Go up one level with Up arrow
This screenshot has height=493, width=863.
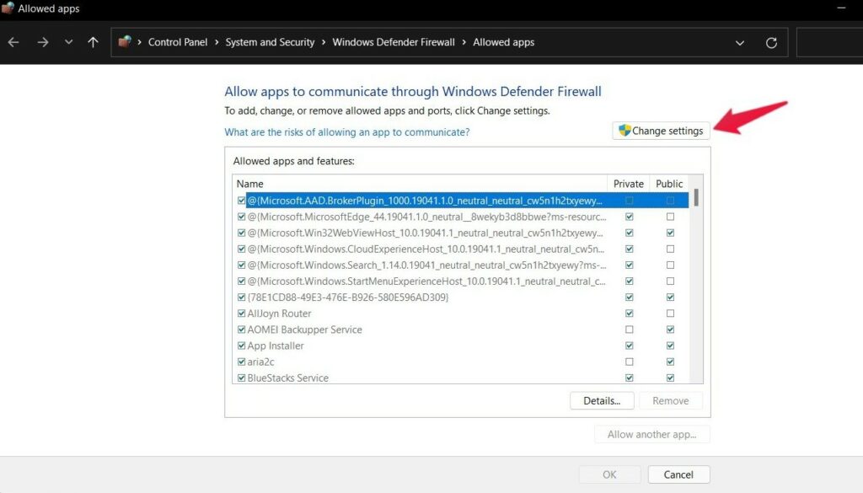click(93, 42)
